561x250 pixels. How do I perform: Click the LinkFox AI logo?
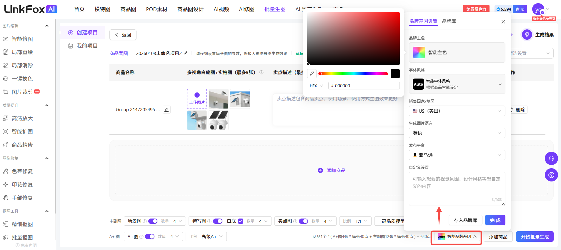31,9
